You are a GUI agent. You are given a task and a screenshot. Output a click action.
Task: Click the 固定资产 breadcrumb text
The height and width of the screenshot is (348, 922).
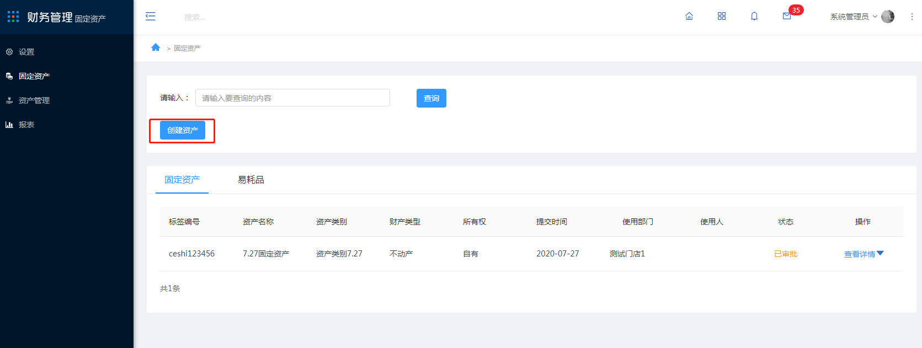click(187, 49)
